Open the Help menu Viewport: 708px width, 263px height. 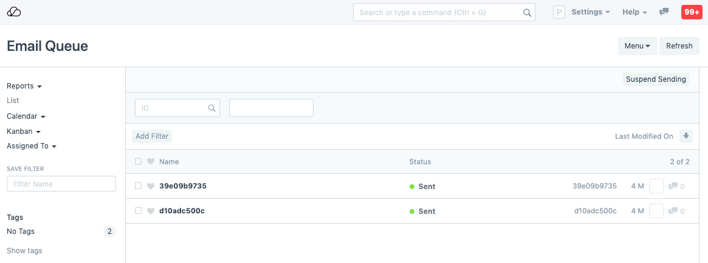pos(634,12)
